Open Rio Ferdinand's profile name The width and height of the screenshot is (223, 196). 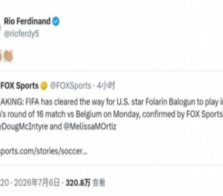pyautogui.click(x=27, y=21)
